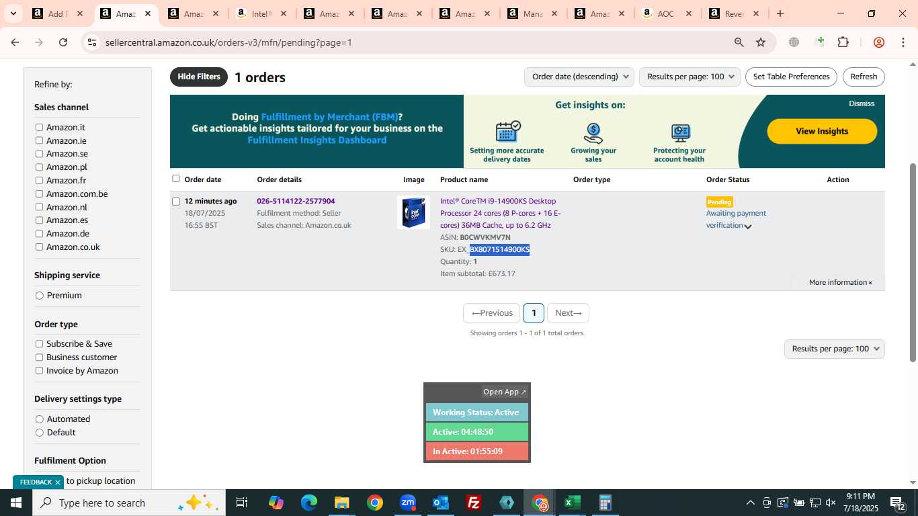The height and width of the screenshot is (516, 918).
Task: Click the page vertical scrollbar
Action: 912,262
